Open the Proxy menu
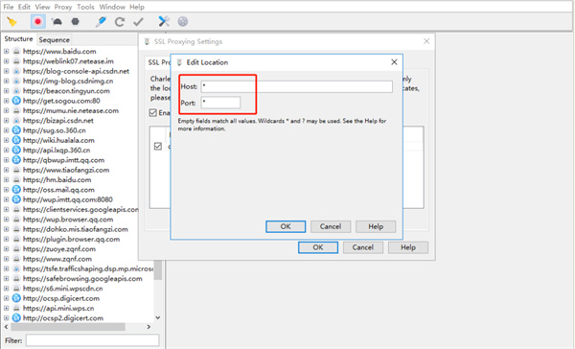 [x=63, y=7]
